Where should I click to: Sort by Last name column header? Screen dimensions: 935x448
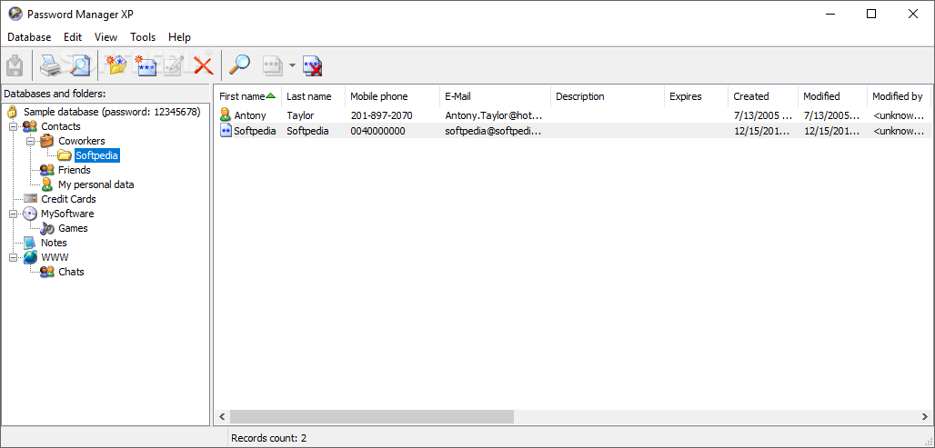313,96
